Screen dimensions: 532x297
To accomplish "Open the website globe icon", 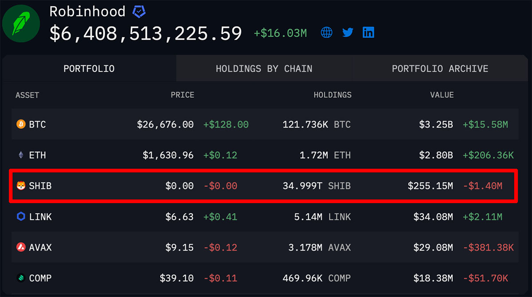I will (327, 32).
